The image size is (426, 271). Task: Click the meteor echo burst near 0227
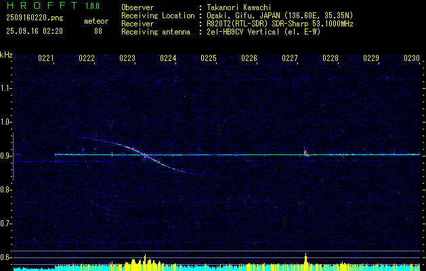pyautogui.click(x=305, y=154)
